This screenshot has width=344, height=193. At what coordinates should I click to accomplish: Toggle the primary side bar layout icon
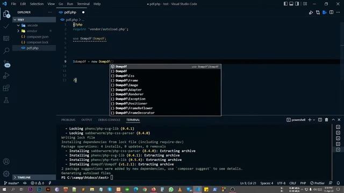(x=285, y=4)
